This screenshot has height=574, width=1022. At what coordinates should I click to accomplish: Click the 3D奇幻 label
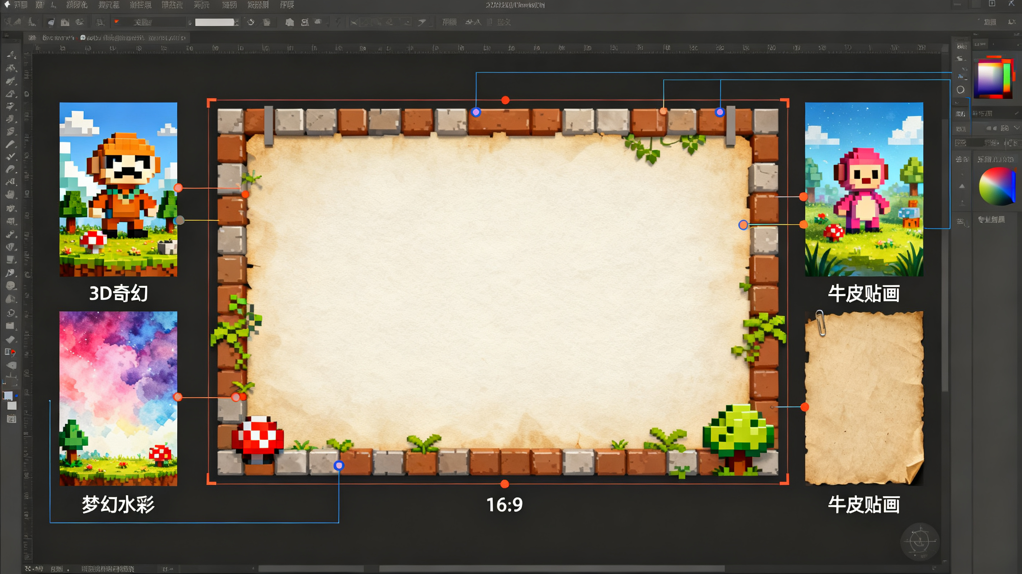point(118,293)
